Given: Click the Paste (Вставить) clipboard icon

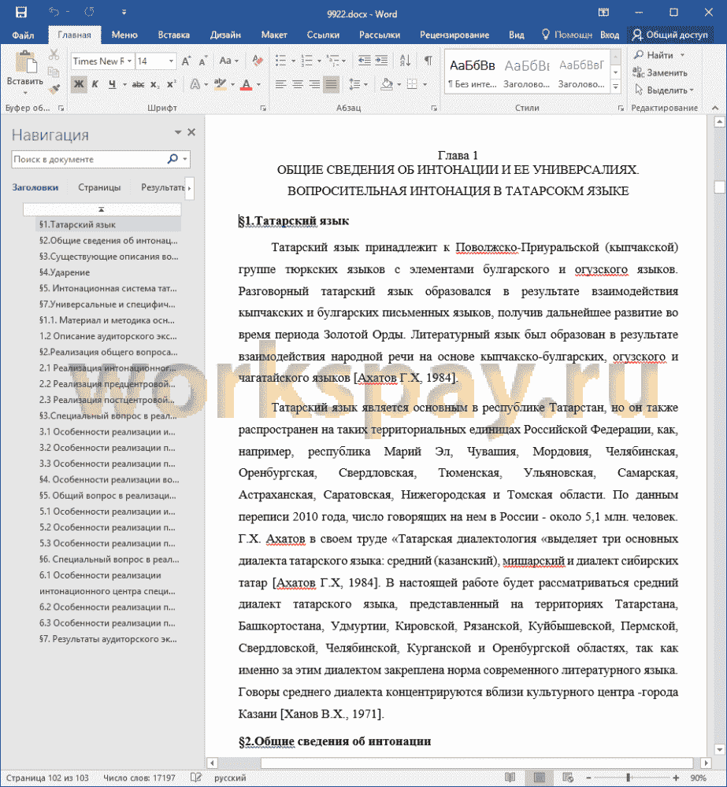Looking at the screenshot, I should [x=25, y=62].
